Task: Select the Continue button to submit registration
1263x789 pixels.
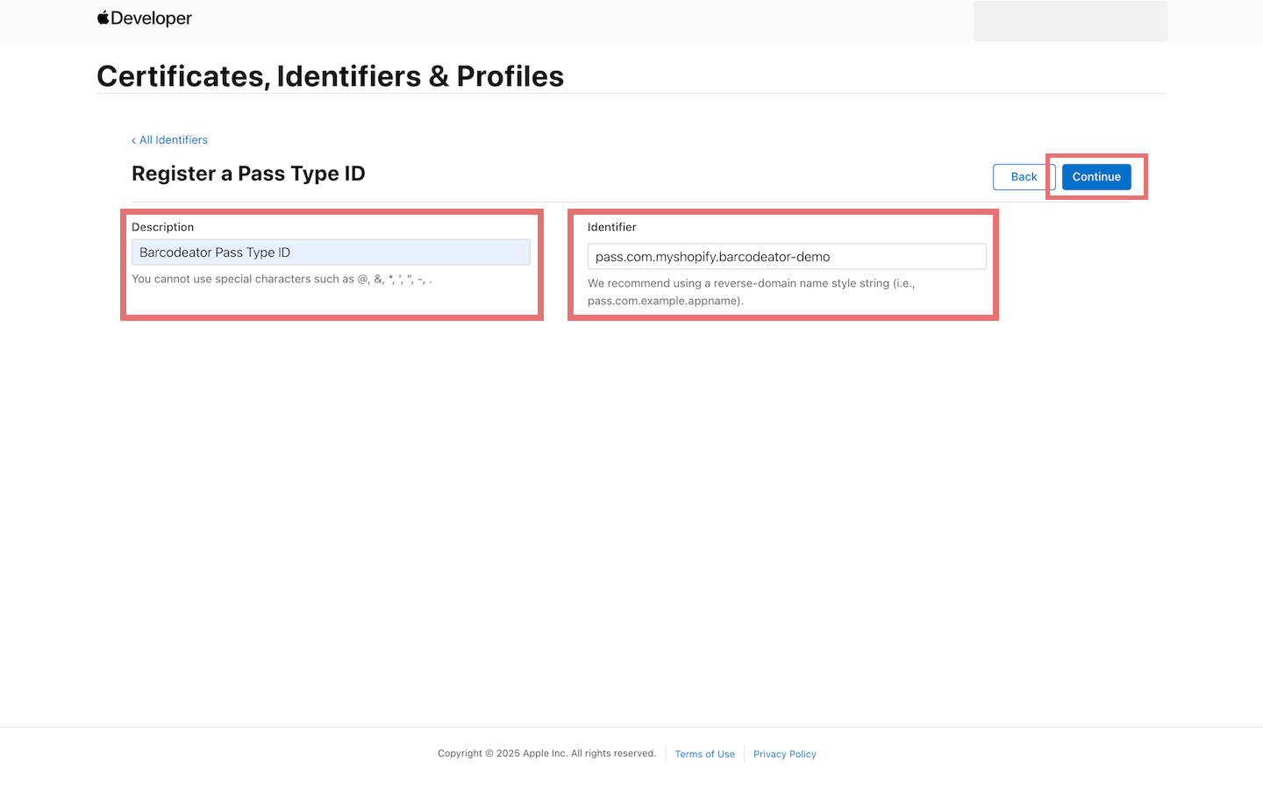Action: pos(1095,176)
